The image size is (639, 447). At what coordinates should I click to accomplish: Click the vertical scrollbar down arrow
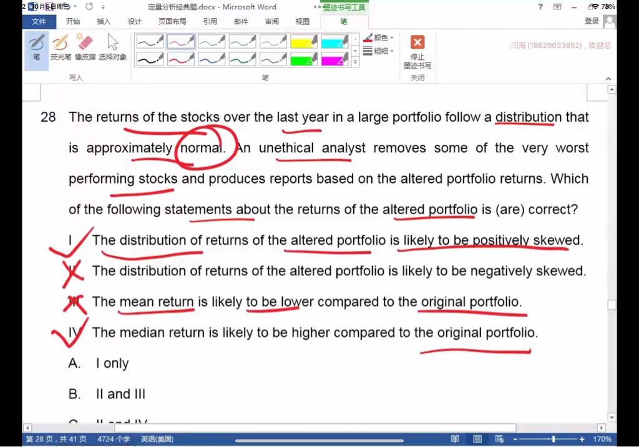tap(612, 417)
